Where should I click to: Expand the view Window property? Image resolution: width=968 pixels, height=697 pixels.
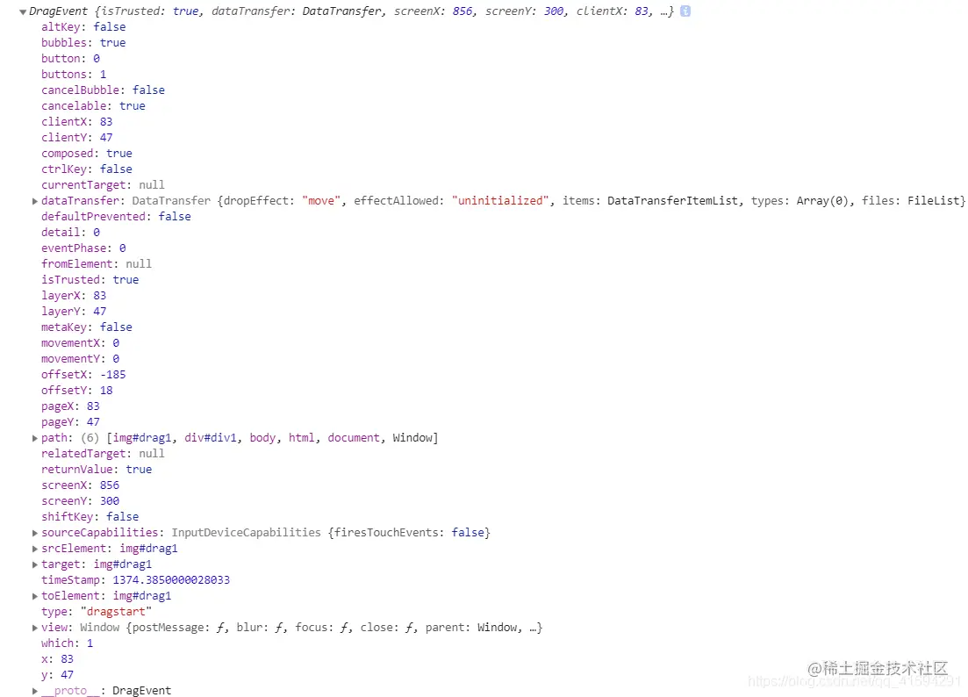tap(35, 628)
